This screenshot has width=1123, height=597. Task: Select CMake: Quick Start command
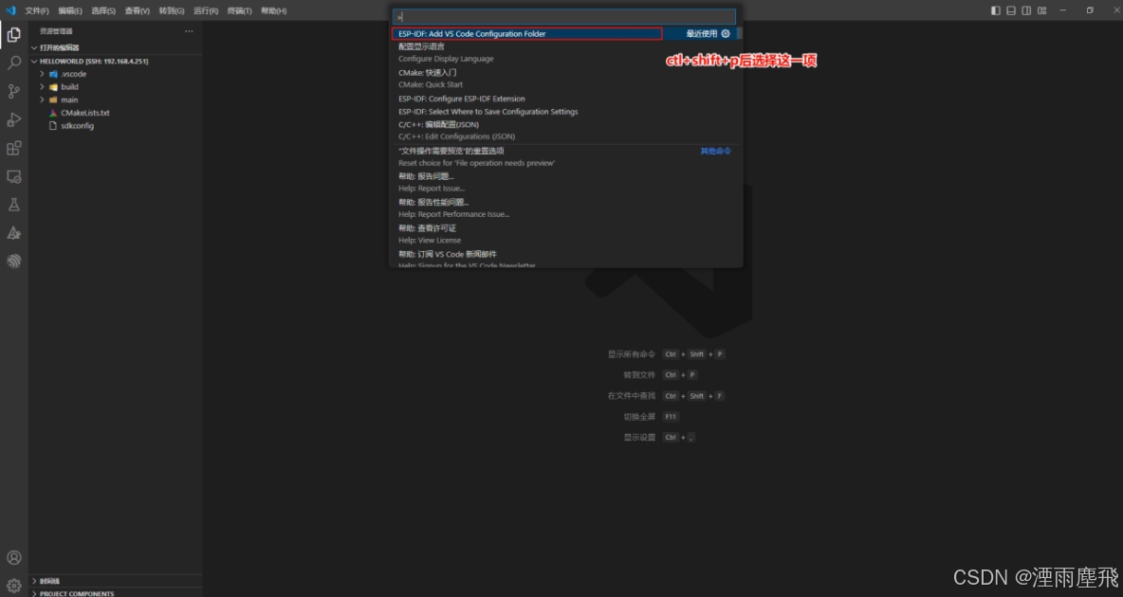coord(565,78)
